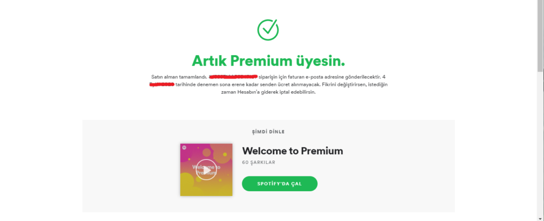Click the Satın alman tamamlandı text
This screenshot has height=221, width=544.
179,77
